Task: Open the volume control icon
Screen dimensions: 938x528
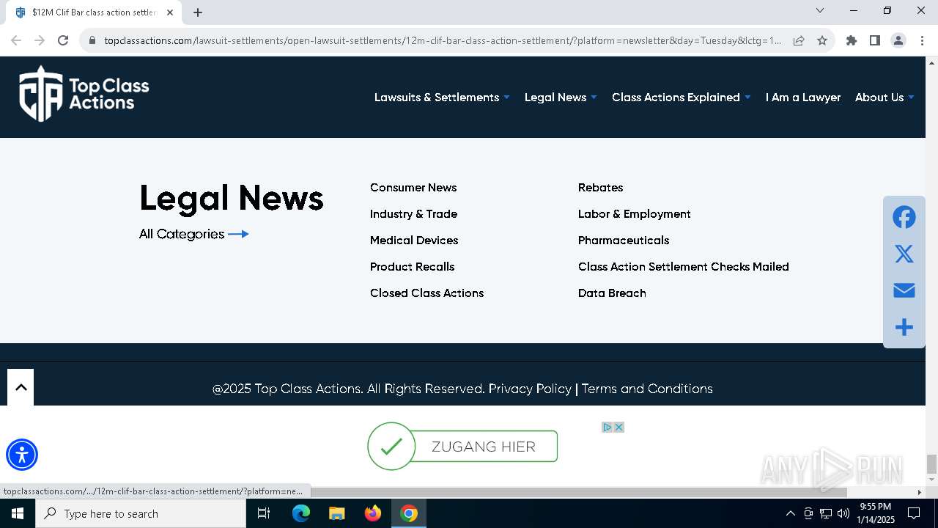Action: (843, 513)
